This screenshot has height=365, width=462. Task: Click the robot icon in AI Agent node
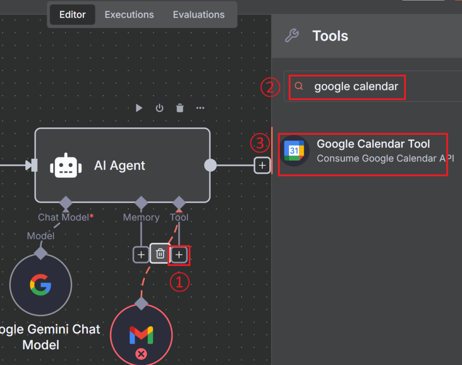[x=66, y=166]
